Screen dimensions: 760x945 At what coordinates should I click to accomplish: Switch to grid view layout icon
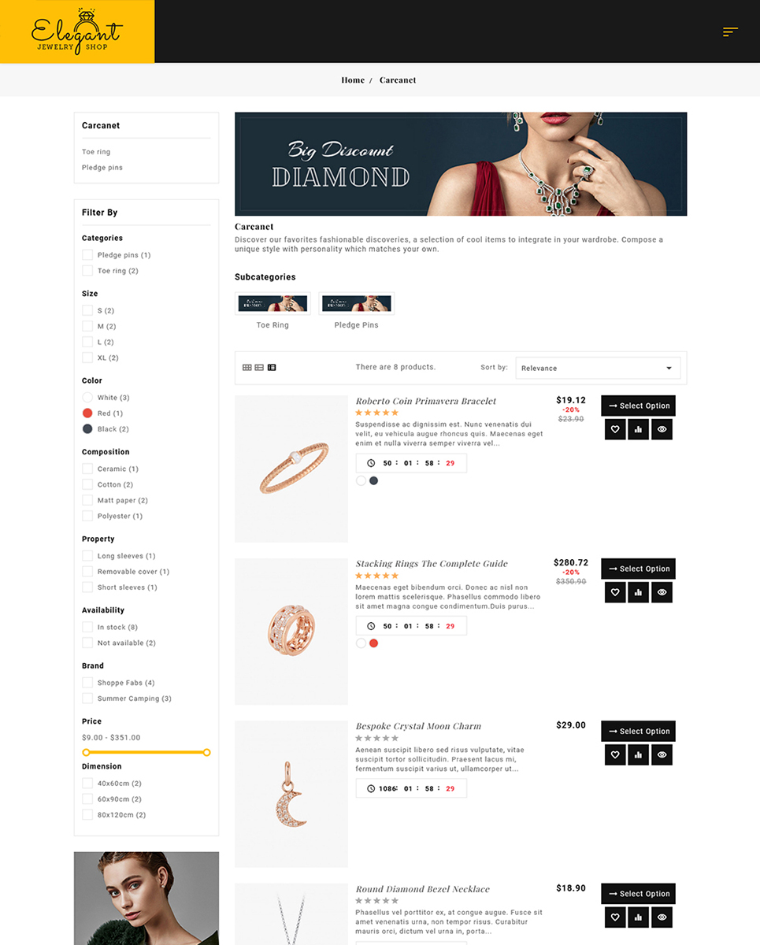247,368
